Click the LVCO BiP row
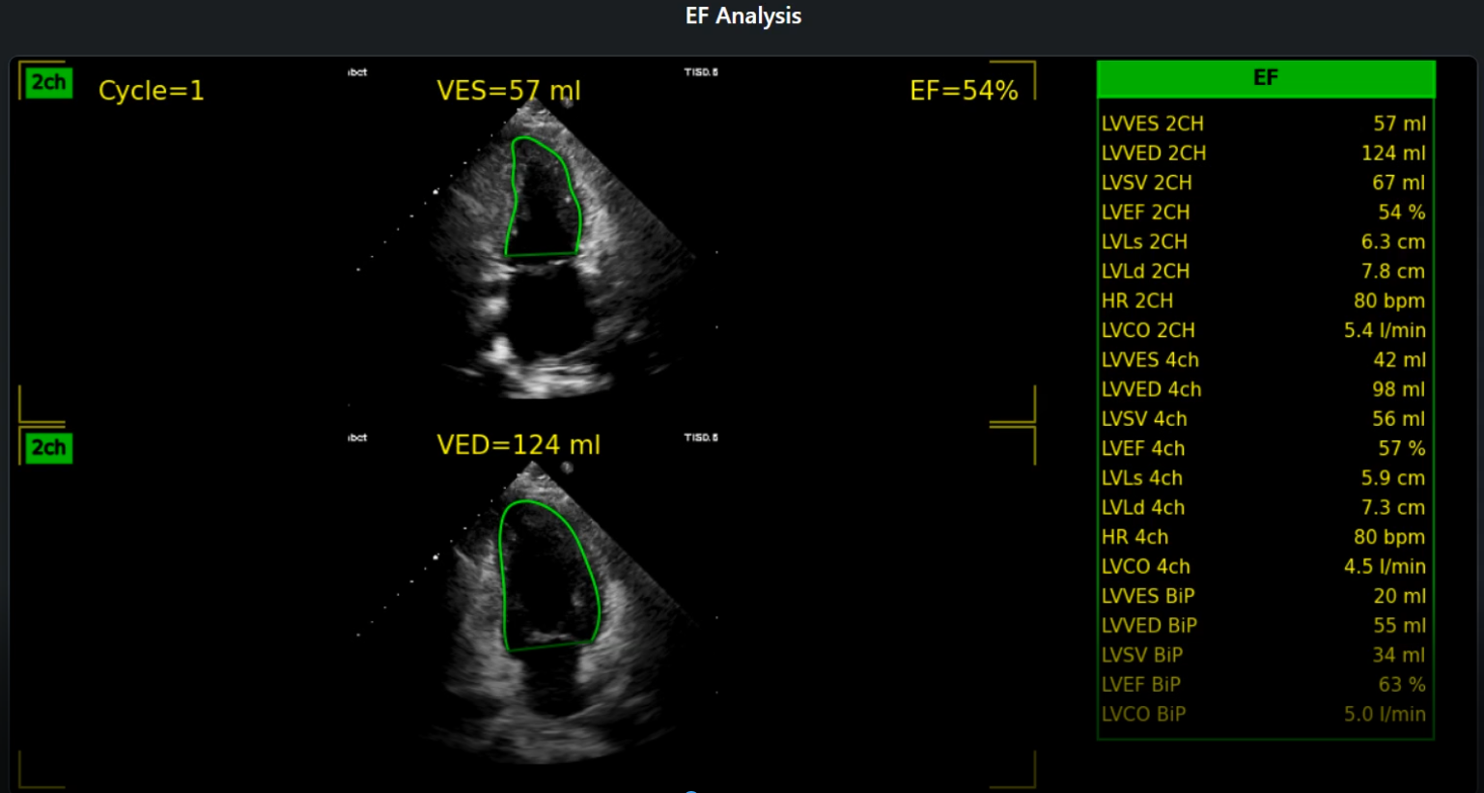 click(1263, 715)
